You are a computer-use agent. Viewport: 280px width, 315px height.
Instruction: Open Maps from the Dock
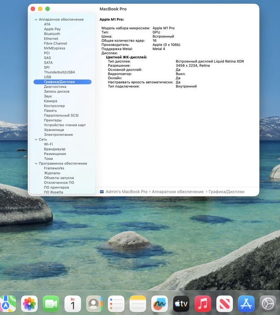click(7, 304)
